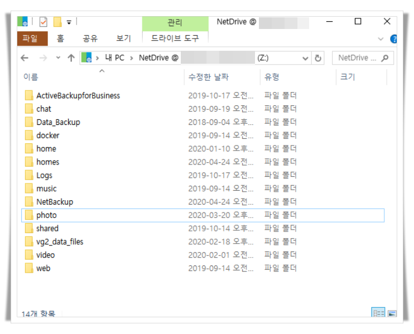414x334 pixels.
Task: Click the Properties quick access checkmark icon
Action: (x=43, y=22)
